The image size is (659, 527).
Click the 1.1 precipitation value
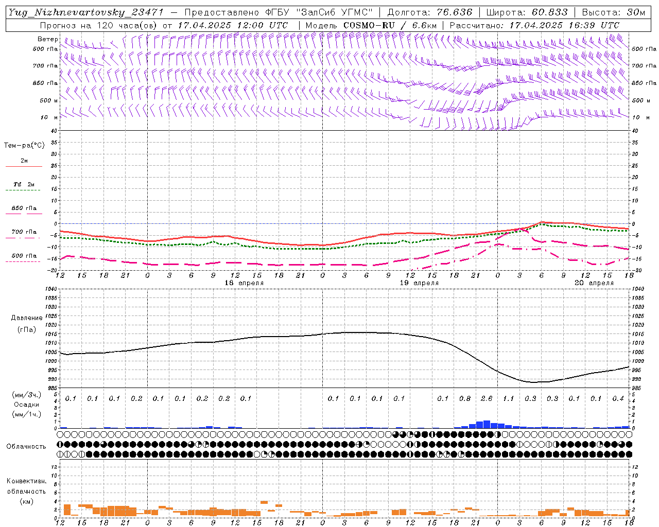(508, 398)
